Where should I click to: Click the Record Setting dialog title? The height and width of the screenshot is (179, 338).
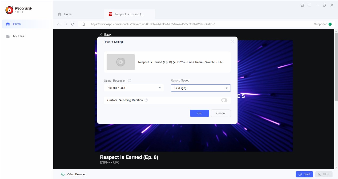pyautogui.click(x=113, y=42)
